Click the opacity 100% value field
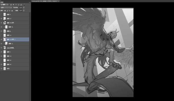The image size is (174, 101). (21, 7)
